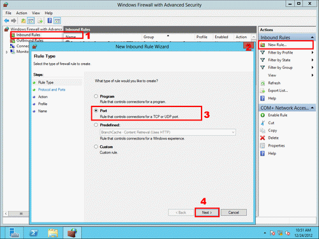Viewport: 319px width, 239px height.
Task: Open Server Manager from the taskbar
Action: click(x=14, y=233)
